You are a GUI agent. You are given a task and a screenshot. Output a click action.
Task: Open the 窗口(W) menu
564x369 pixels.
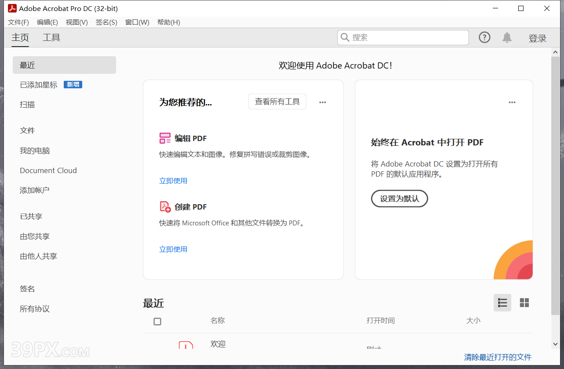pyautogui.click(x=137, y=22)
